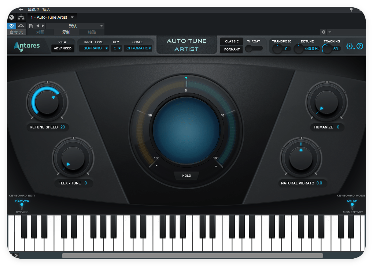Click the blue pitch display circle
The image size is (373, 266).
coord(186,130)
